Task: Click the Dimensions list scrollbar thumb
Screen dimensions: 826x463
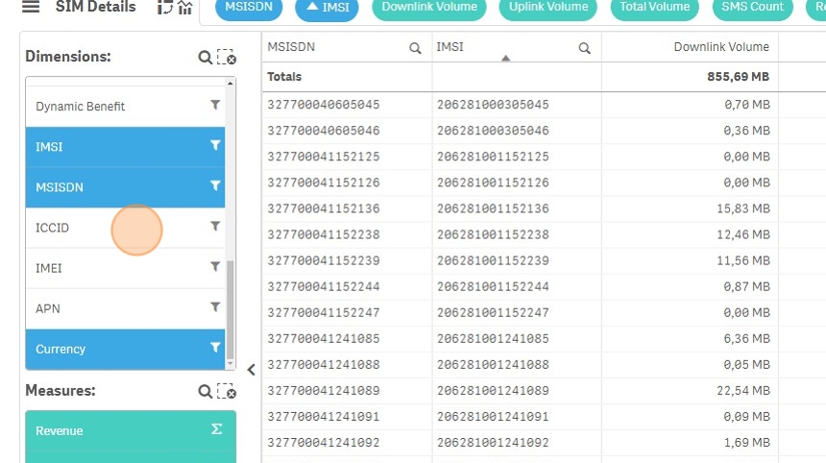Action: (230, 309)
